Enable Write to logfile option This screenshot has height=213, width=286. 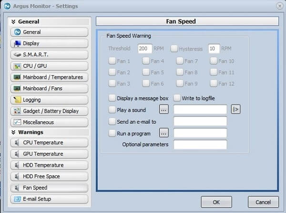click(x=177, y=98)
